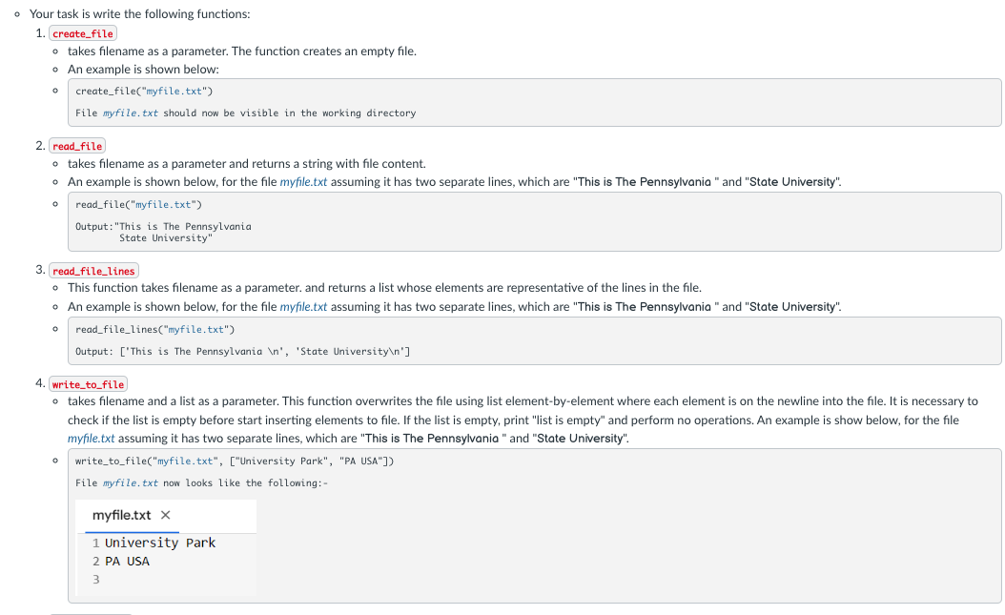The height and width of the screenshot is (615, 1005).
Task: Click the write_to_file code example call
Action: click(235, 461)
